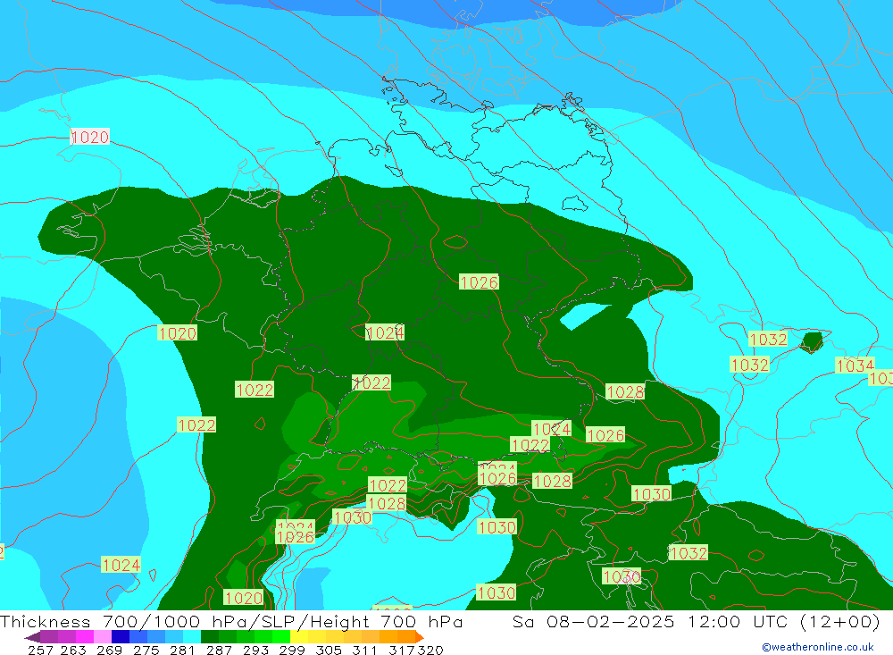Click the legend value 257
Image resolution: width=893 pixels, height=655 pixels.
tap(40, 650)
